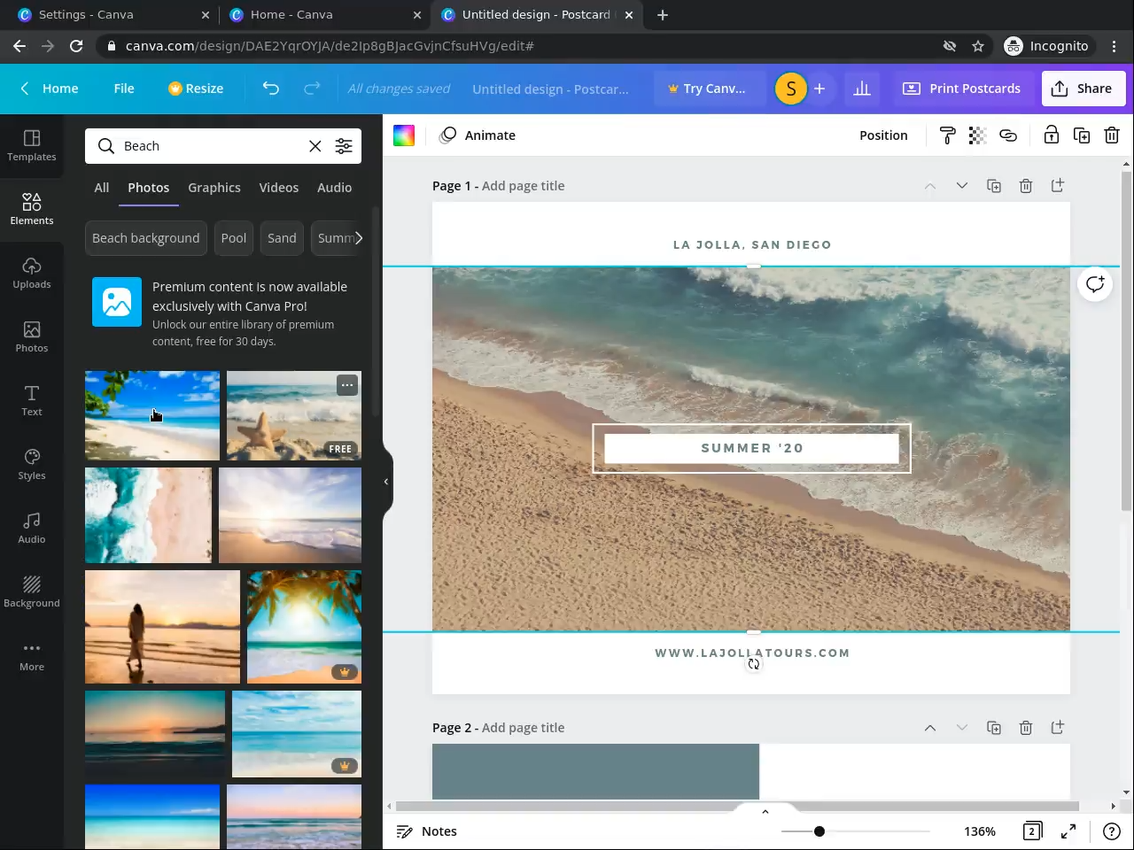Open the color picker swatch in toolbar
1134x850 pixels.
point(404,135)
